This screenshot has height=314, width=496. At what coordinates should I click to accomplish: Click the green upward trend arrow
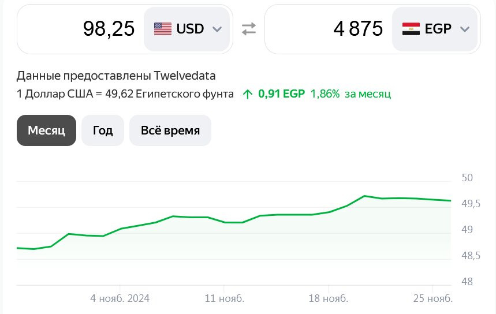point(248,95)
